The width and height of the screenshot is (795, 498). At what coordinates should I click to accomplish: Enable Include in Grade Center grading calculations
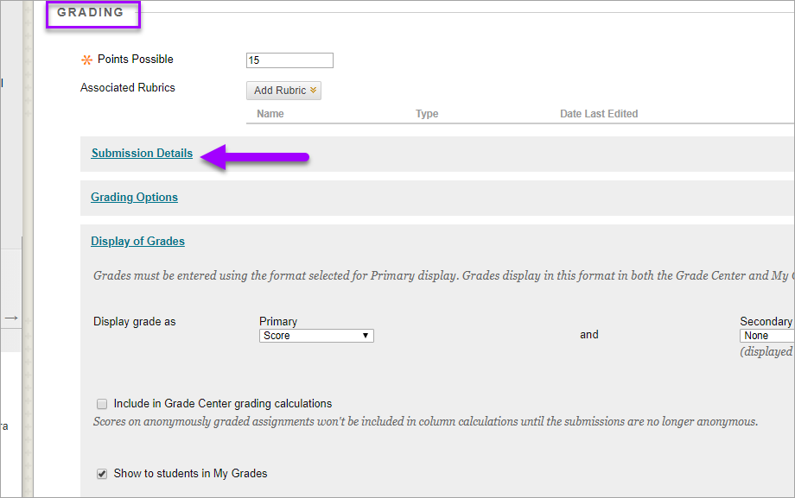[x=101, y=403]
